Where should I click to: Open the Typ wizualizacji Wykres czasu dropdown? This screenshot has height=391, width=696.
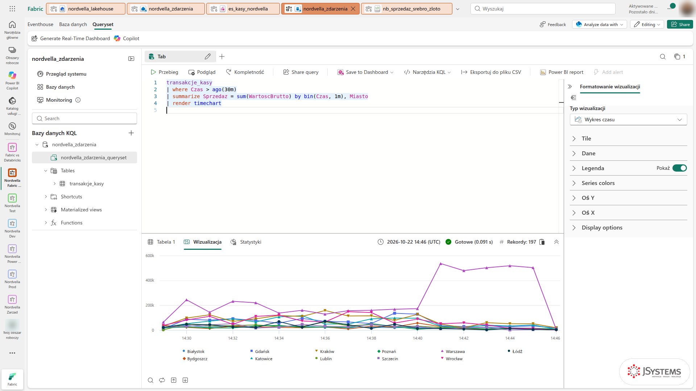(x=628, y=119)
